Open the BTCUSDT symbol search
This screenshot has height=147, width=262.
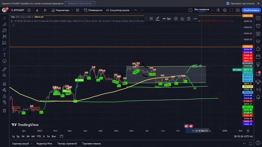pyautogui.click(x=17, y=10)
